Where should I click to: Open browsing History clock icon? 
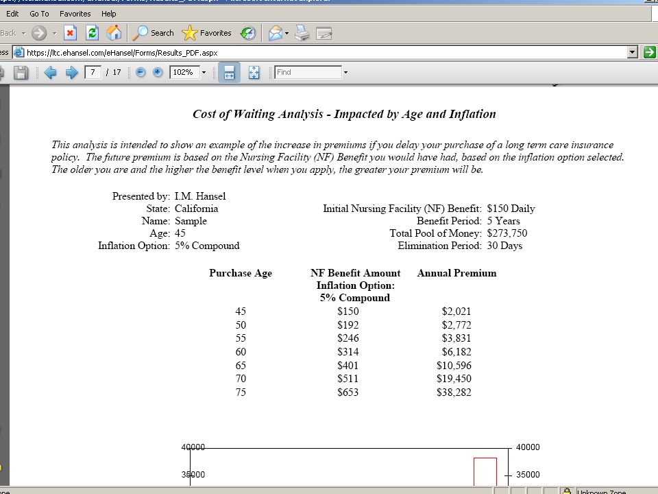coord(248,33)
